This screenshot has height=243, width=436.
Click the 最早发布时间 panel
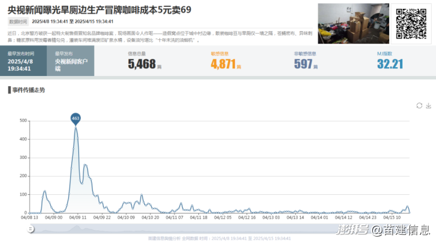point(23,61)
